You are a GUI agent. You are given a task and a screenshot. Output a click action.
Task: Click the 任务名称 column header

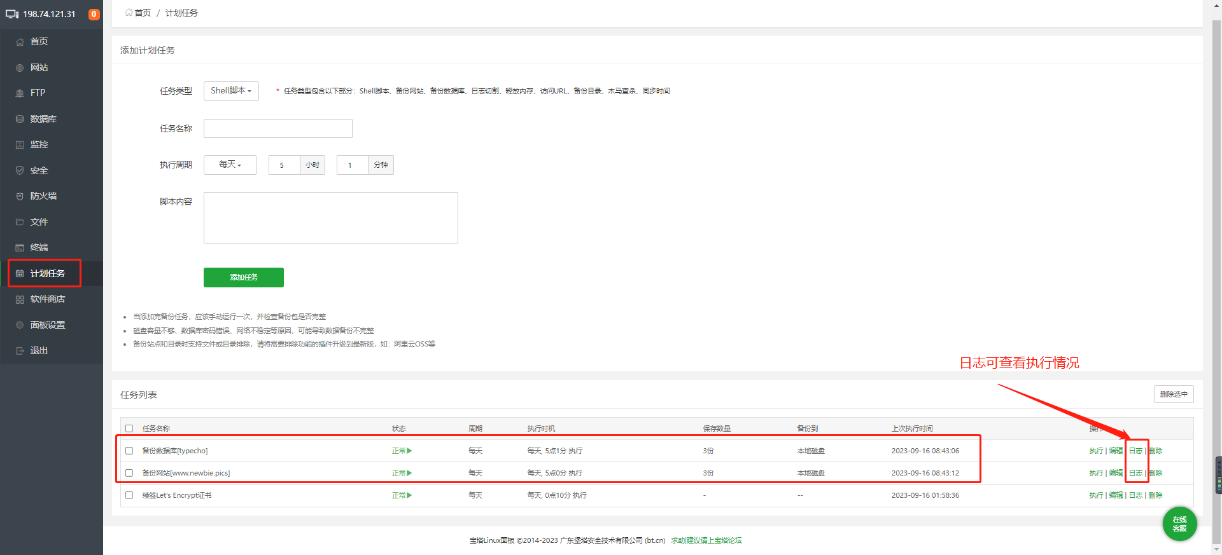156,428
